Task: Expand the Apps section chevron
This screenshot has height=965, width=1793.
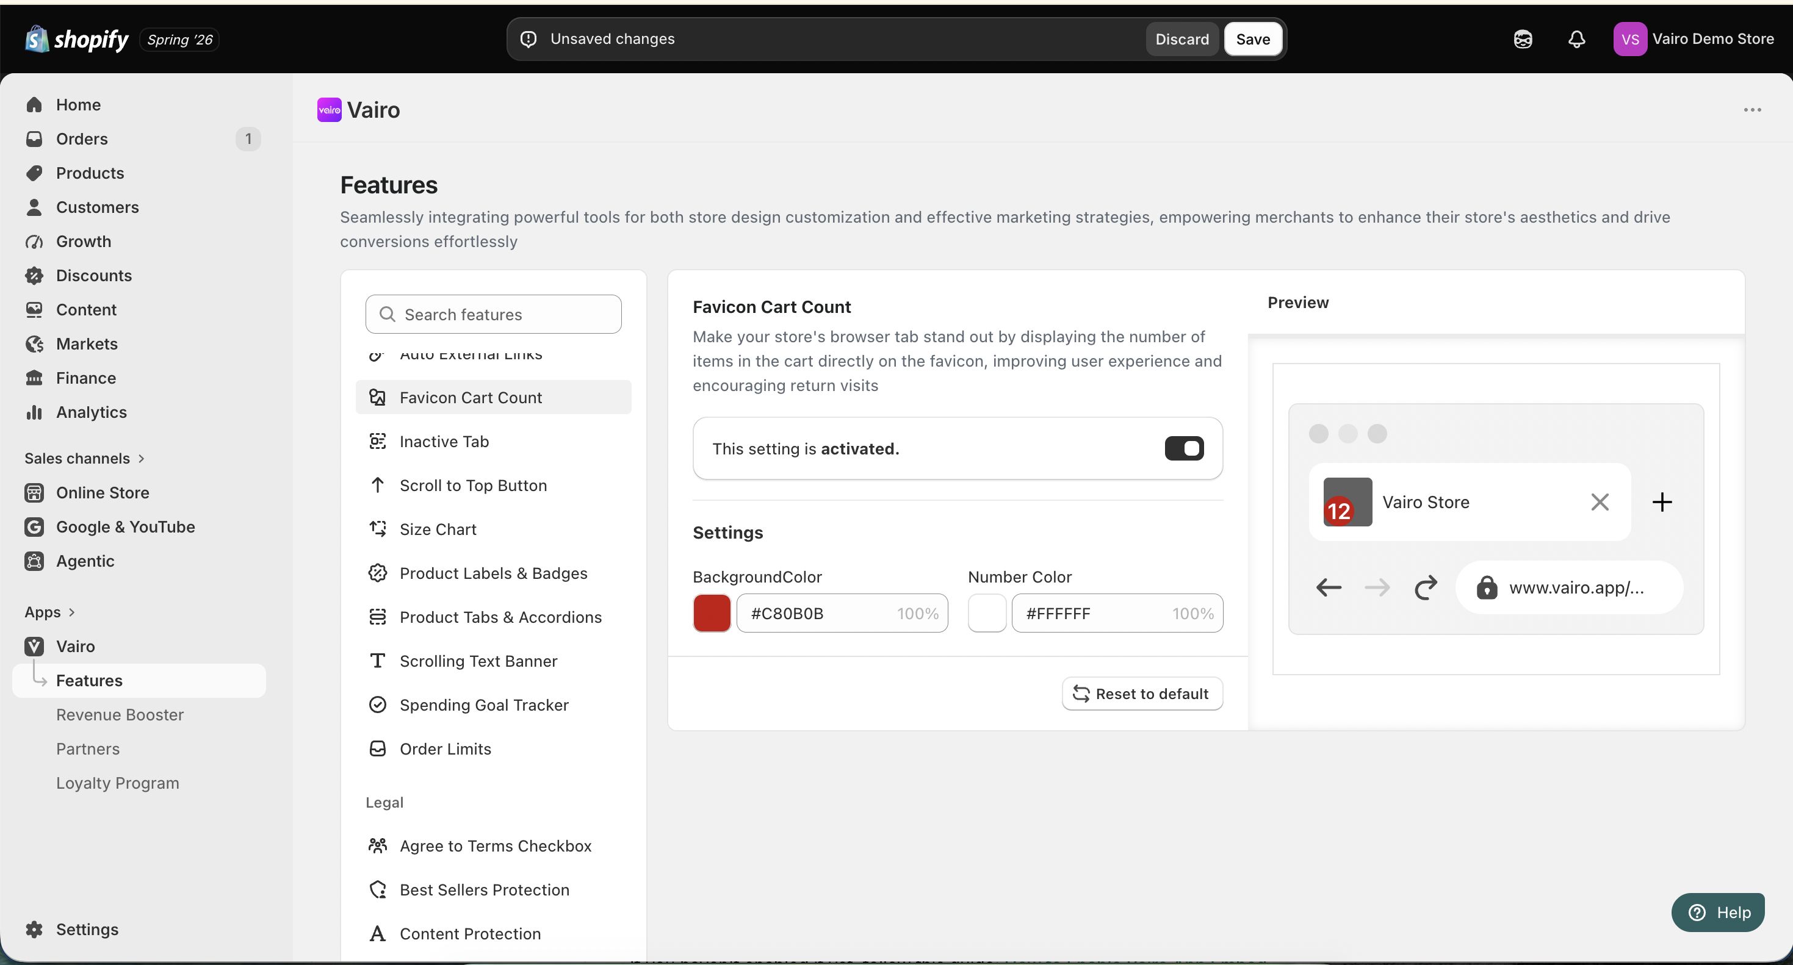Action: pyautogui.click(x=71, y=612)
